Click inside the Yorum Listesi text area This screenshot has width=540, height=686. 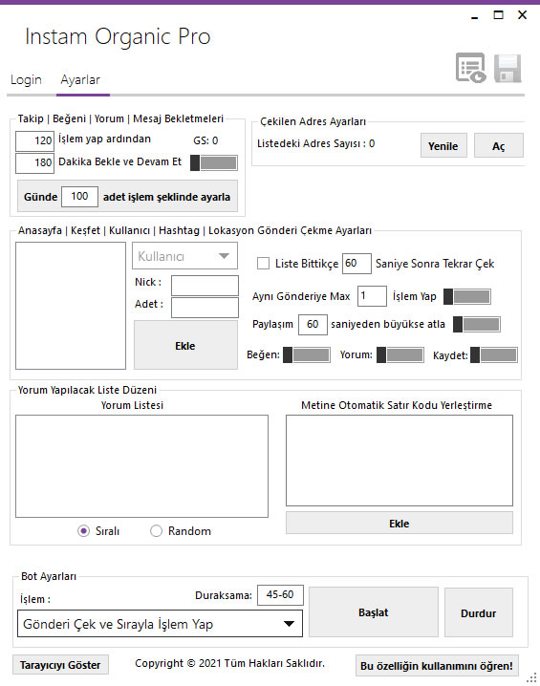coord(141,466)
